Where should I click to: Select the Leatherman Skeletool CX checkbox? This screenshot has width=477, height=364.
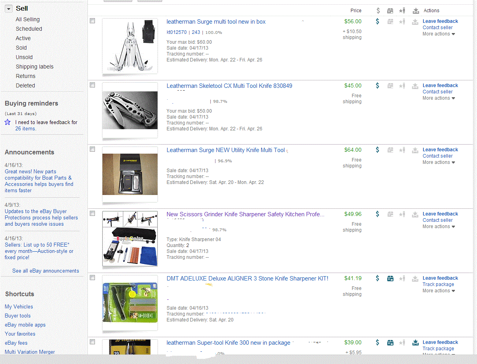click(x=93, y=85)
